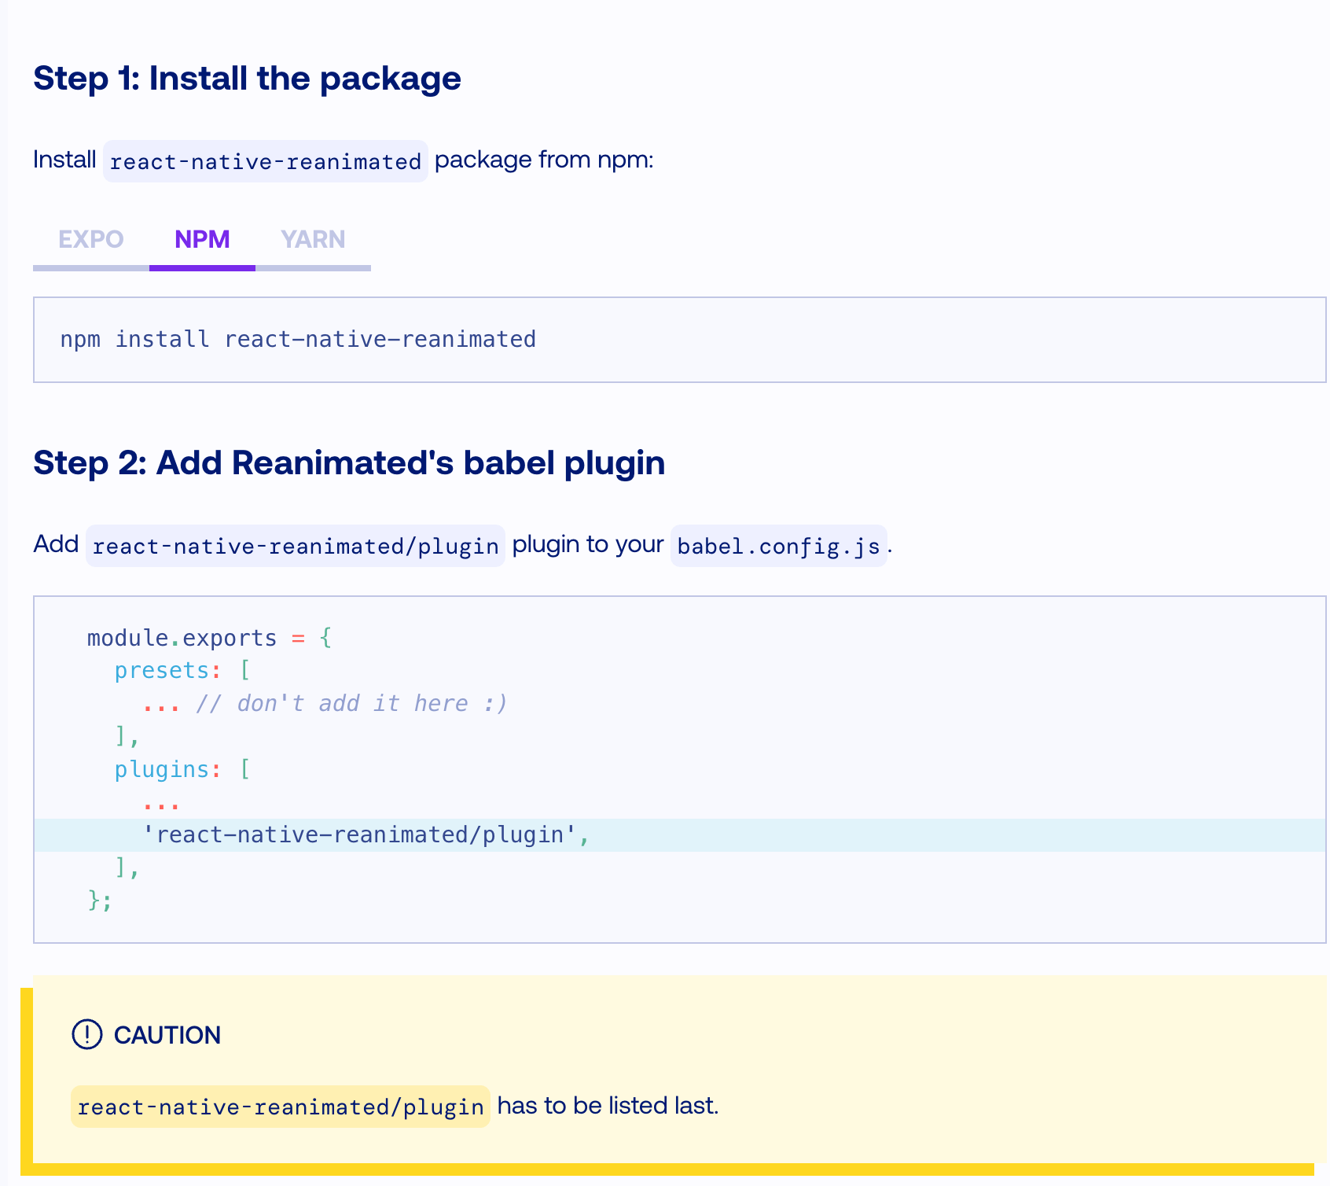Click the module.exports line in code
This screenshot has height=1186, width=1330.
pyautogui.click(x=210, y=638)
